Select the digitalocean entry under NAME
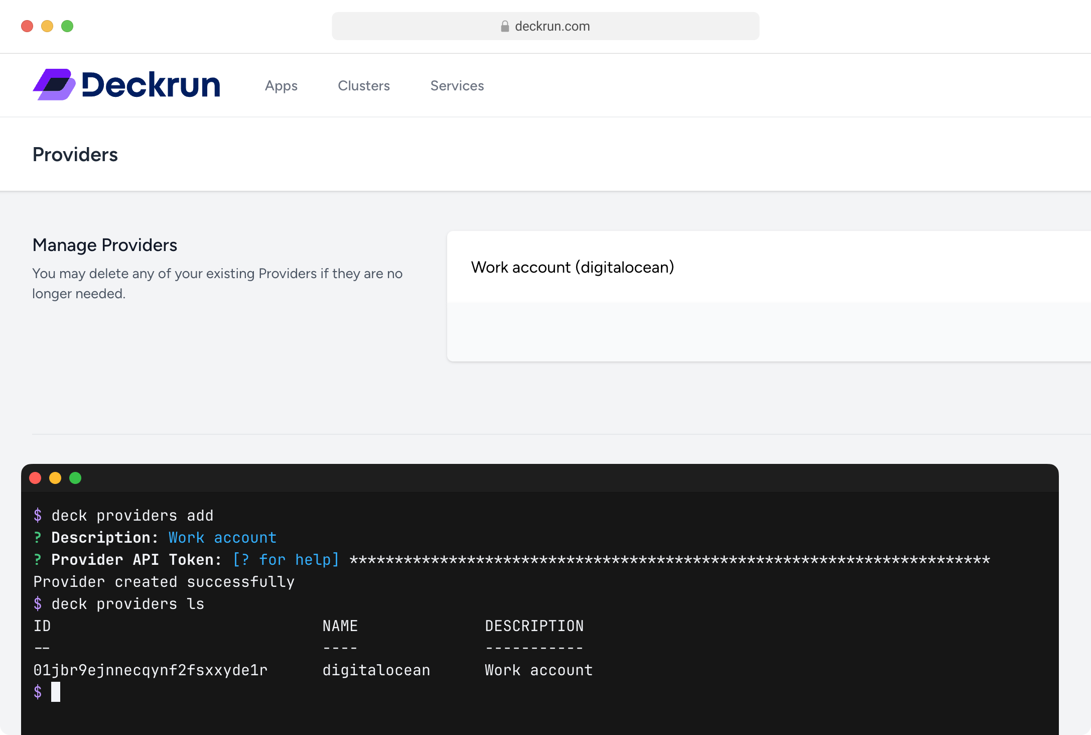The height and width of the screenshot is (735, 1091). point(376,670)
